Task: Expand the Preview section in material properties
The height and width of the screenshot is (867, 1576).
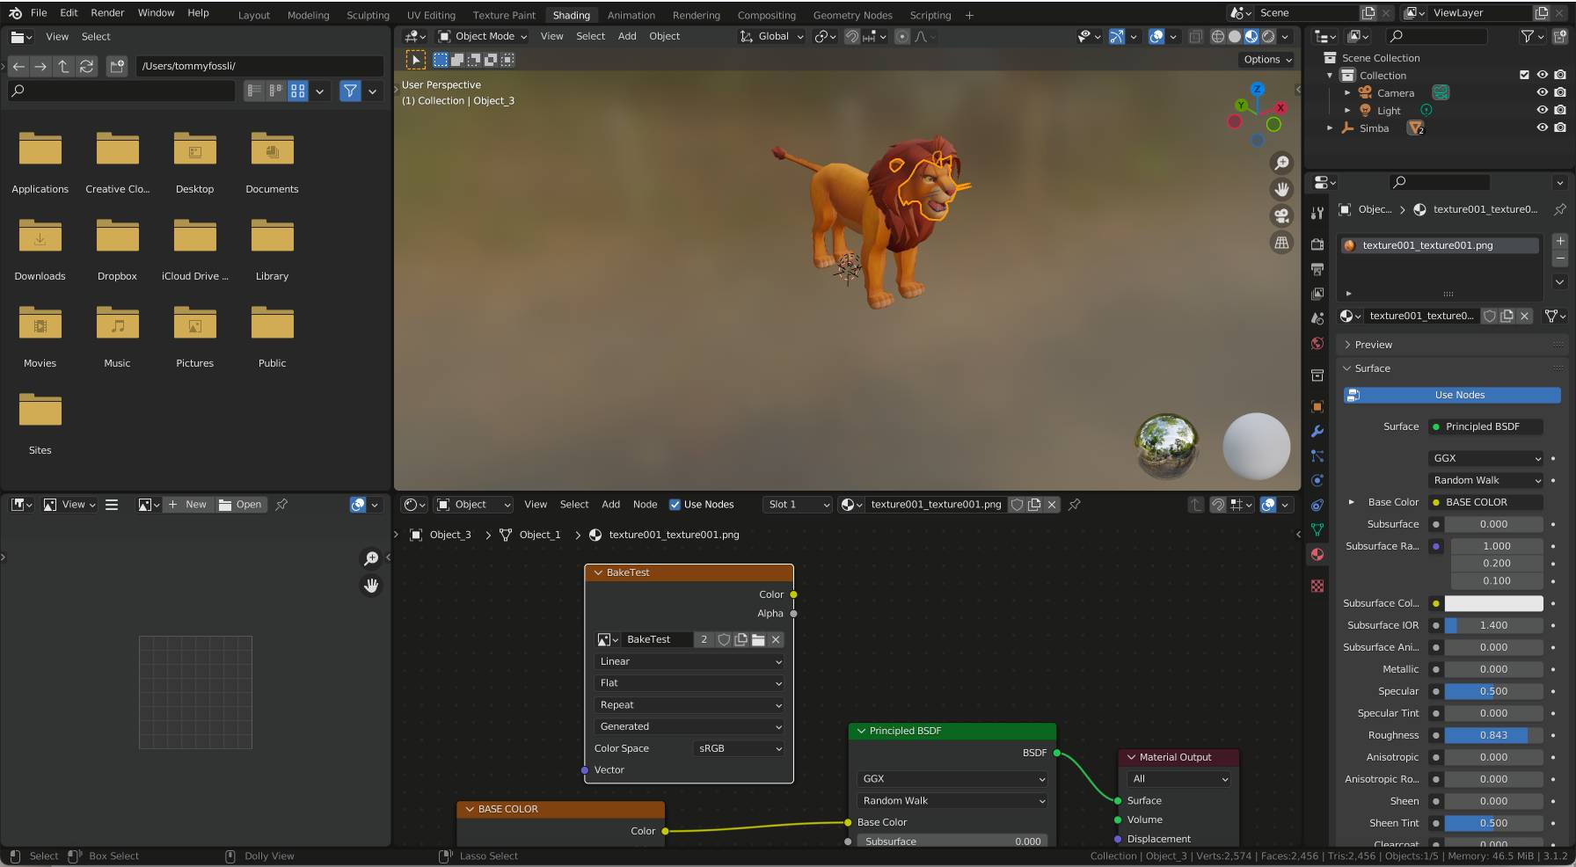Action: point(1369,344)
